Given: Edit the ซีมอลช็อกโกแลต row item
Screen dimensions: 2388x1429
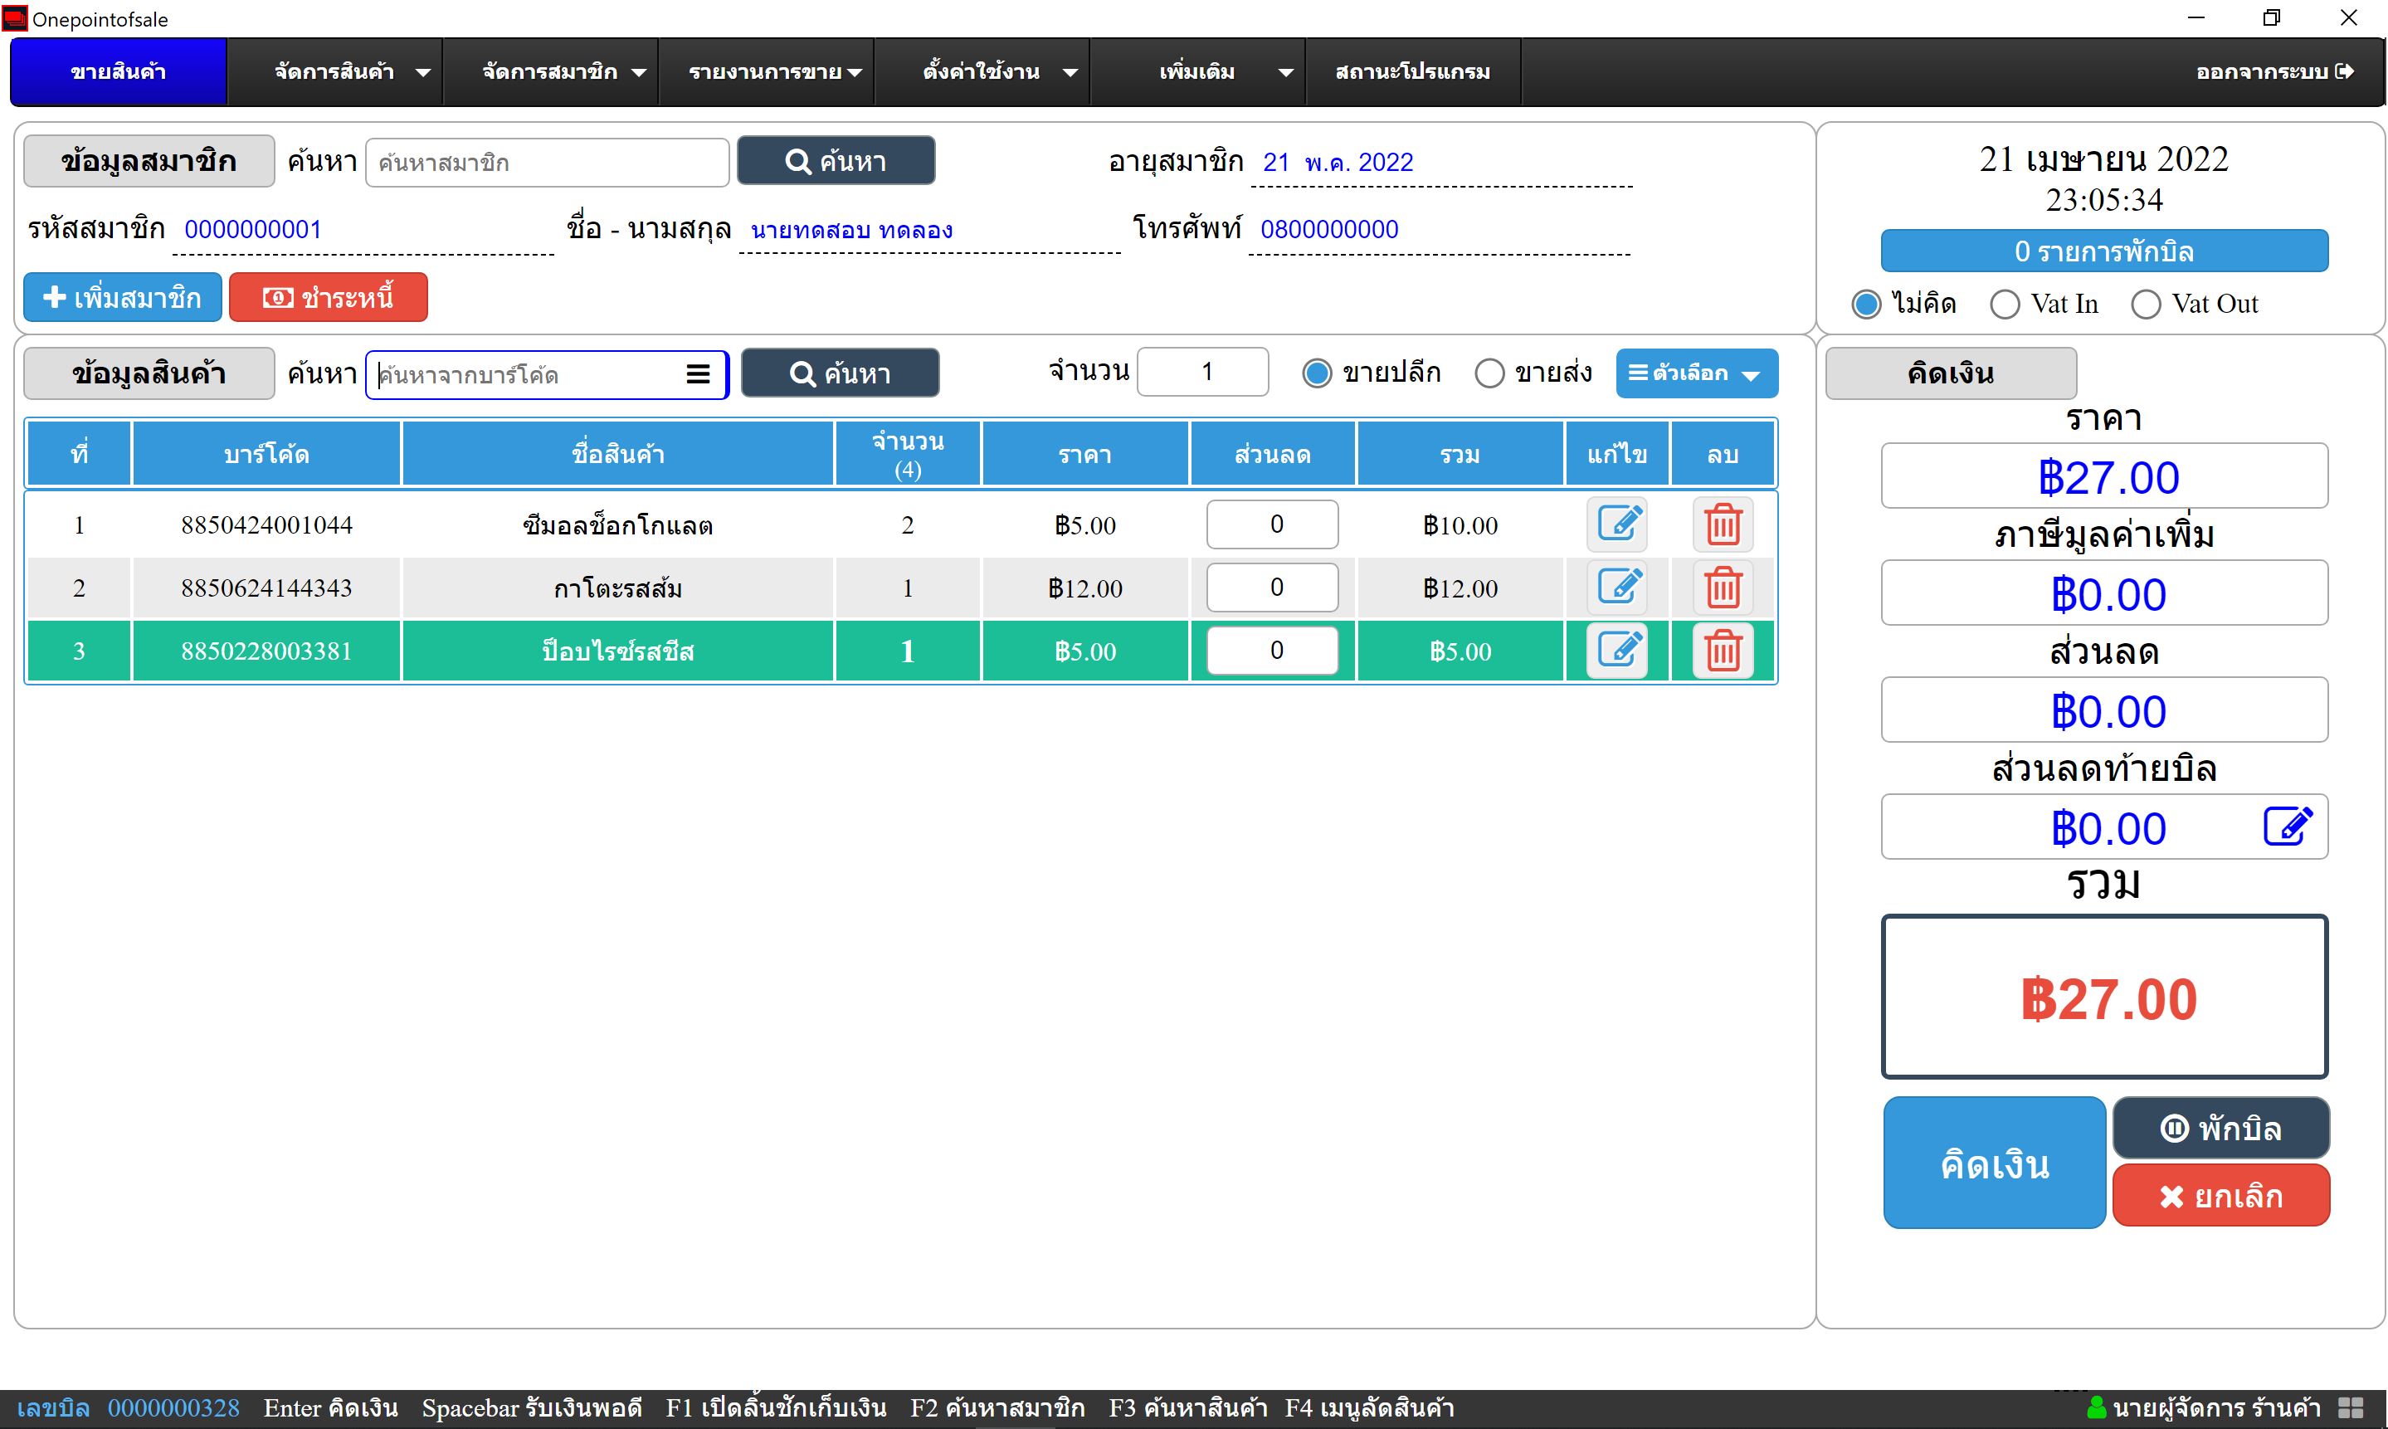Looking at the screenshot, I should [1617, 524].
